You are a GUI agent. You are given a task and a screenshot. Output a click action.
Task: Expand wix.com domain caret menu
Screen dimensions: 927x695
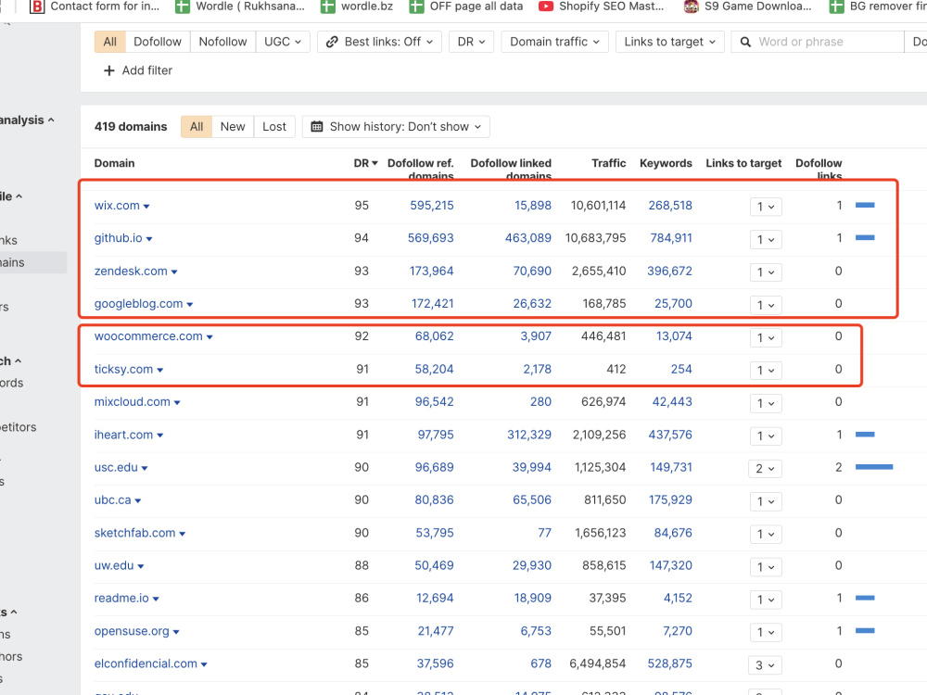[x=146, y=207]
